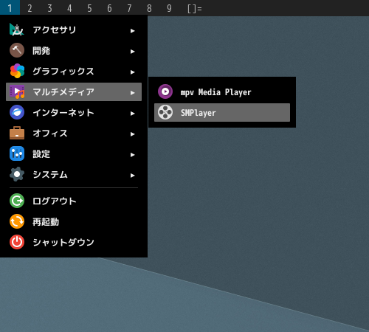Image resolution: width=369 pixels, height=332 pixels.
Task: Open mpv Media Player entry
Action: (x=222, y=92)
